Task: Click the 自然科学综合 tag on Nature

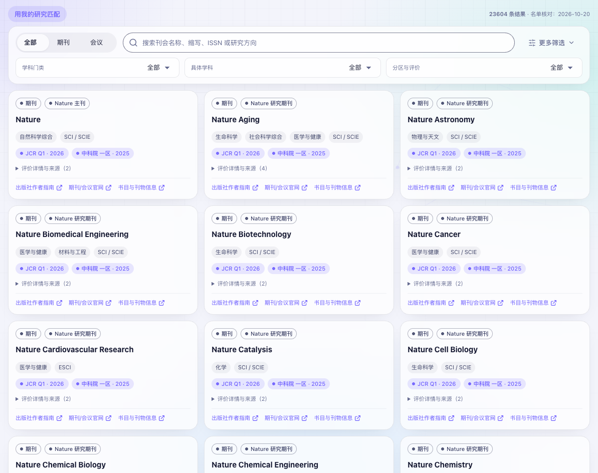Action: (36, 137)
